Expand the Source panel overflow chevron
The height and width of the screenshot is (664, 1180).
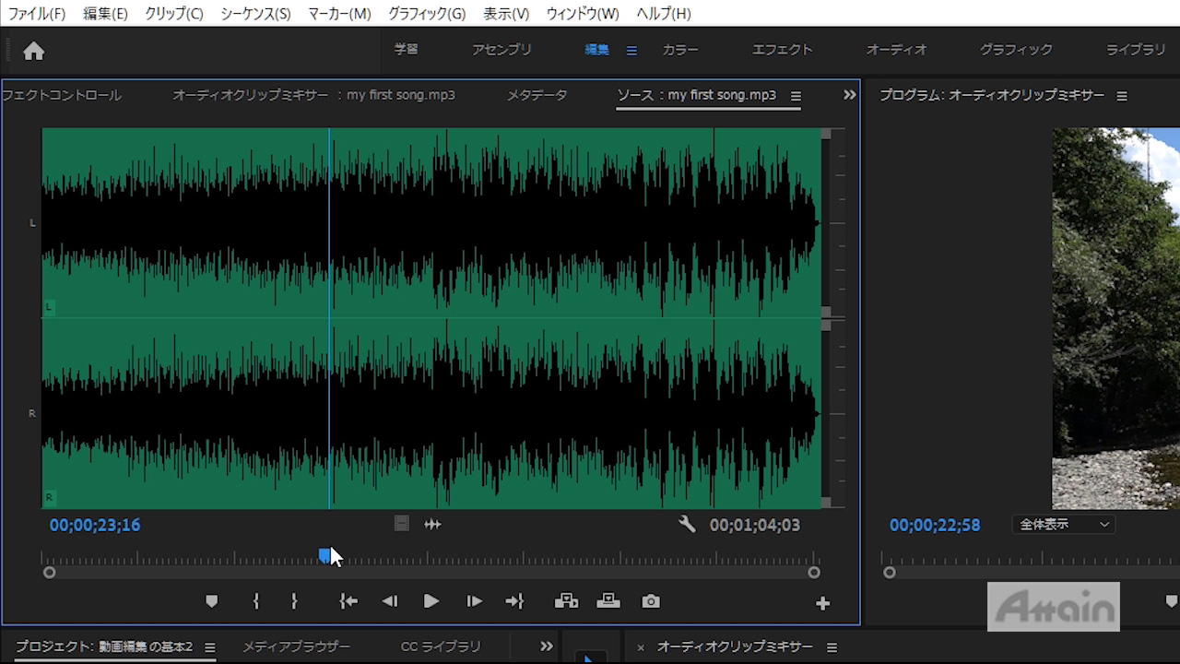pyautogui.click(x=849, y=95)
